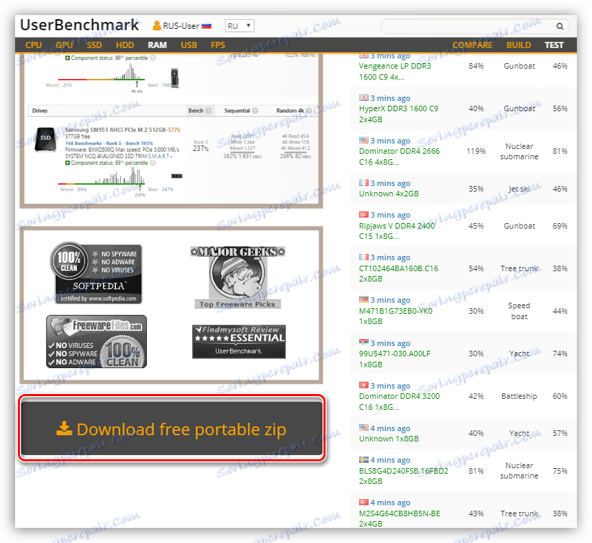The width and height of the screenshot is (592, 543).
Task: Click the flag icon beside HyperX DDR3 entry
Action: pyautogui.click(x=364, y=97)
